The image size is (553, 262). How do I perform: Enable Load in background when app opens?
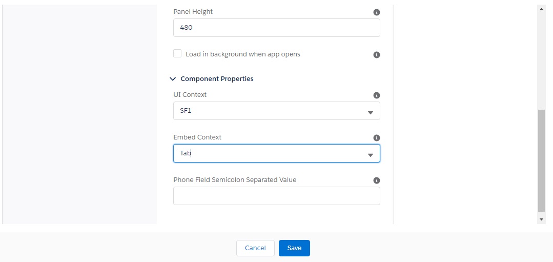point(177,54)
